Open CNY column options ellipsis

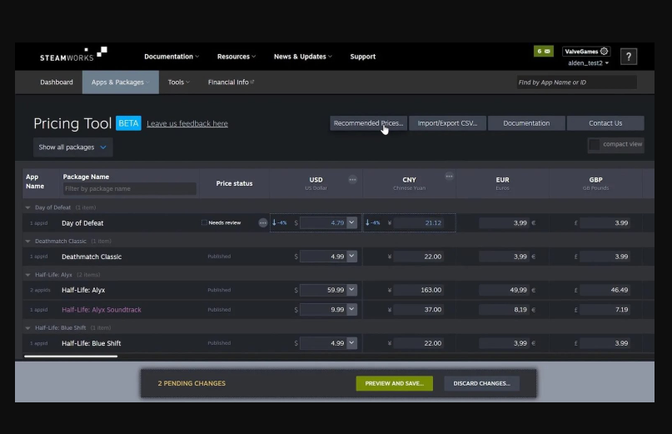tap(449, 177)
